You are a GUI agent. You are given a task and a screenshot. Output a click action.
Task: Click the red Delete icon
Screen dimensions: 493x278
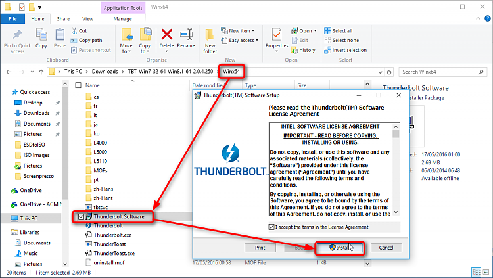[167, 35]
